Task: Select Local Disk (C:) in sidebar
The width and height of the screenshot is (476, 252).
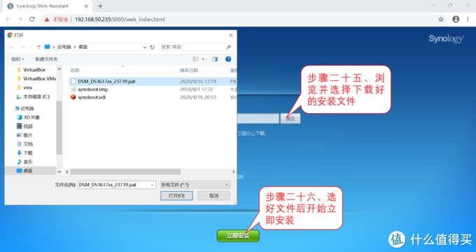Action: click(x=33, y=96)
